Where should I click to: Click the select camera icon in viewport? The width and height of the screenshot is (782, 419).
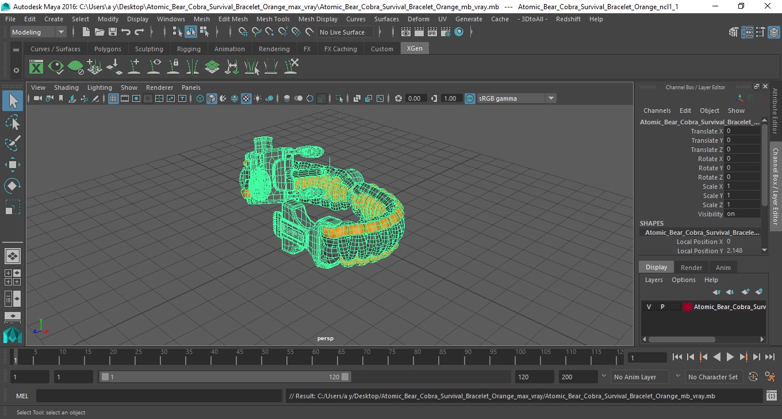[37, 98]
